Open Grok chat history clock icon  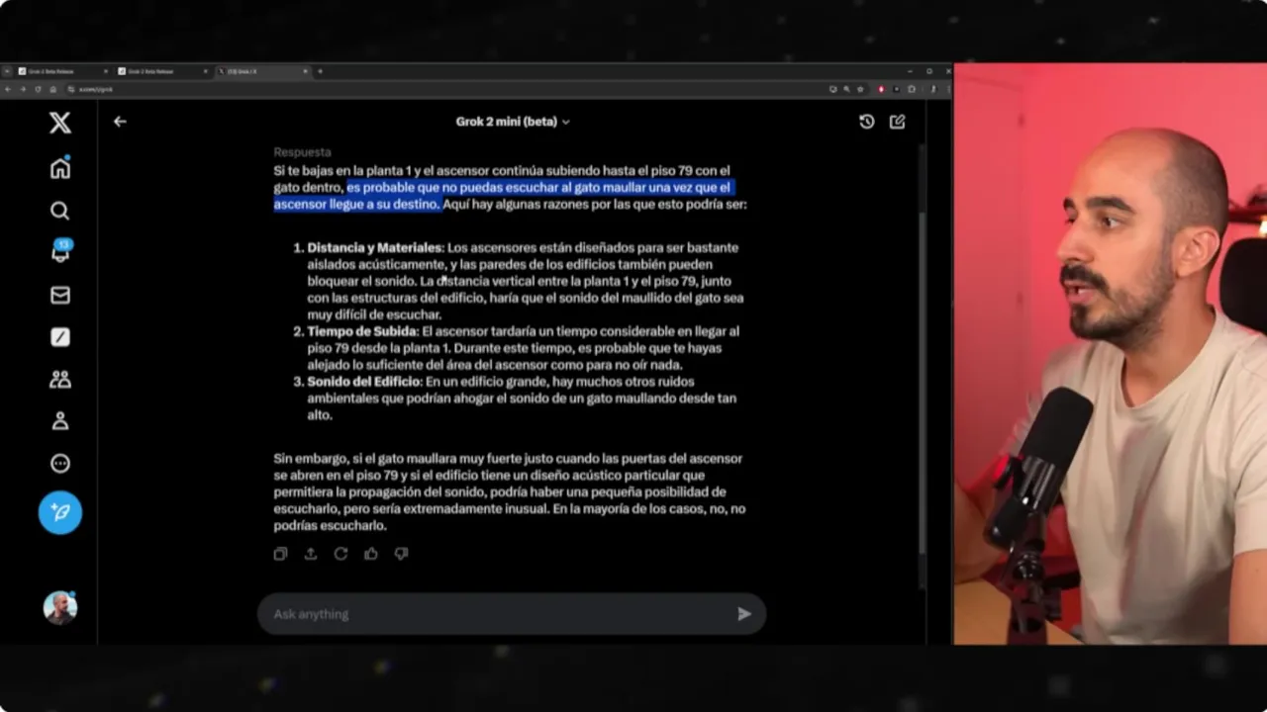(866, 122)
